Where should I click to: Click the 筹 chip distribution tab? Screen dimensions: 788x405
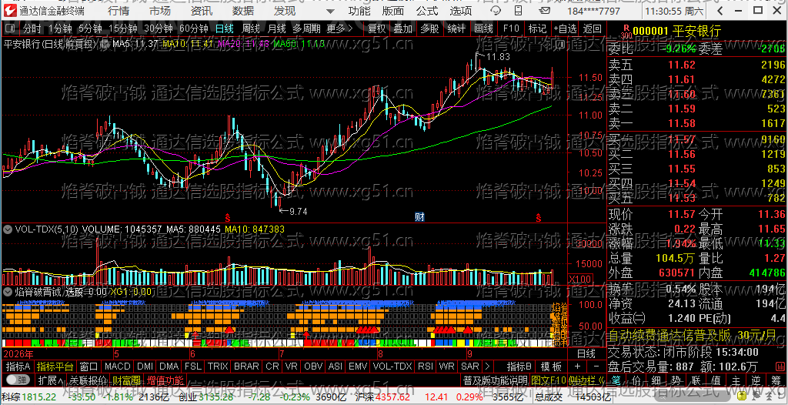pyautogui.click(x=776, y=380)
